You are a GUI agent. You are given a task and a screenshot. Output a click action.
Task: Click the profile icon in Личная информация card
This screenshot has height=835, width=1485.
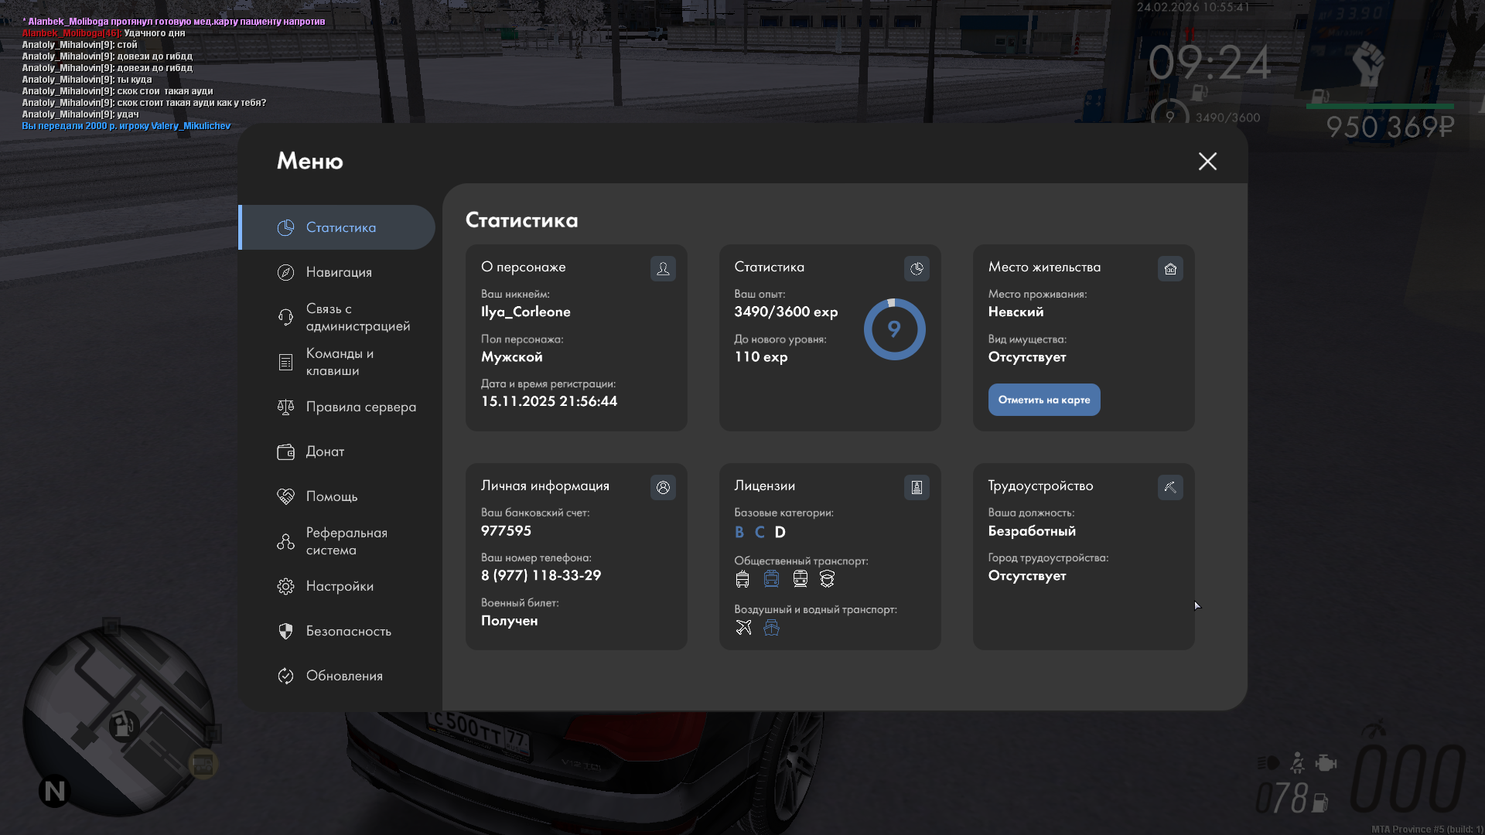(x=663, y=487)
